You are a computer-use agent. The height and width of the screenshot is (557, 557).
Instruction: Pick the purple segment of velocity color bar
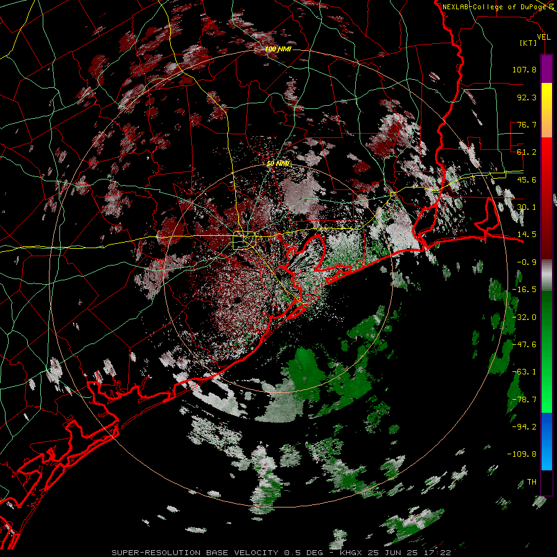pyautogui.click(x=546, y=69)
